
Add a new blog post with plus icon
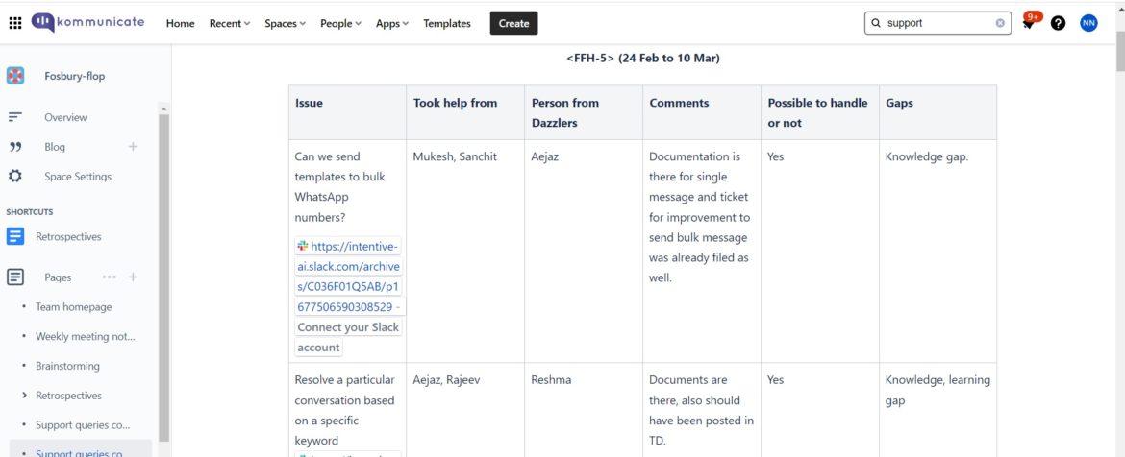[x=133, y=147]
